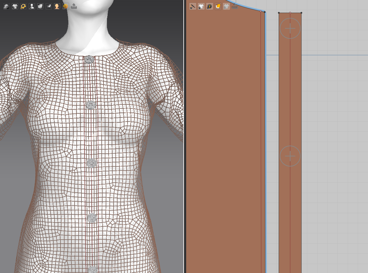The image size is (368, 273).
Task: Select the black corner point of front bodice
Action: [x=265, y=12]
